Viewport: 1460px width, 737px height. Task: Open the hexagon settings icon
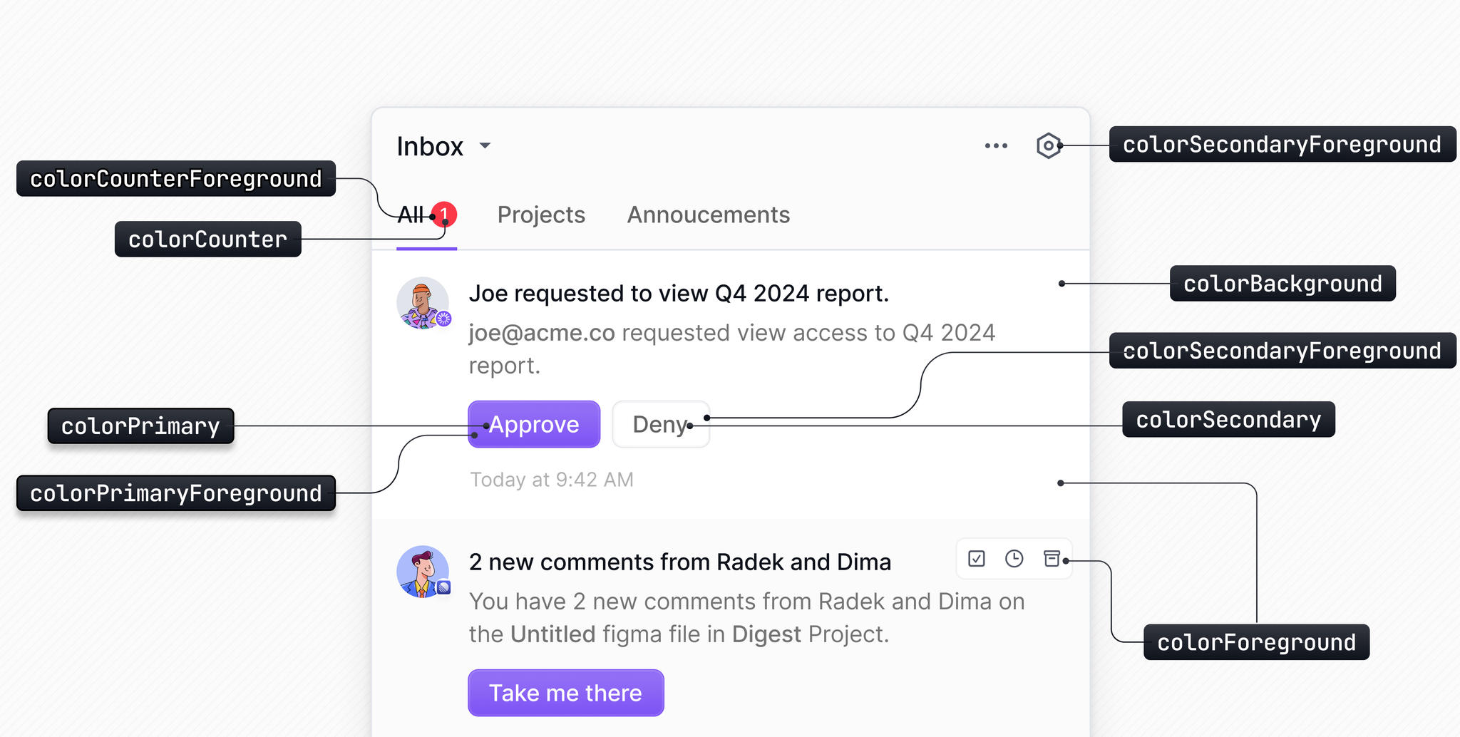click(1048, 145)
